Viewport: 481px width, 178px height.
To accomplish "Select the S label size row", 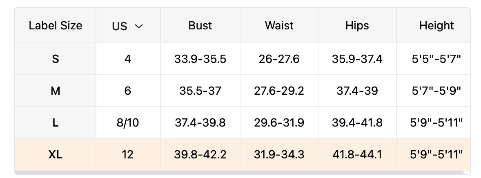I will tap(56, 59).
